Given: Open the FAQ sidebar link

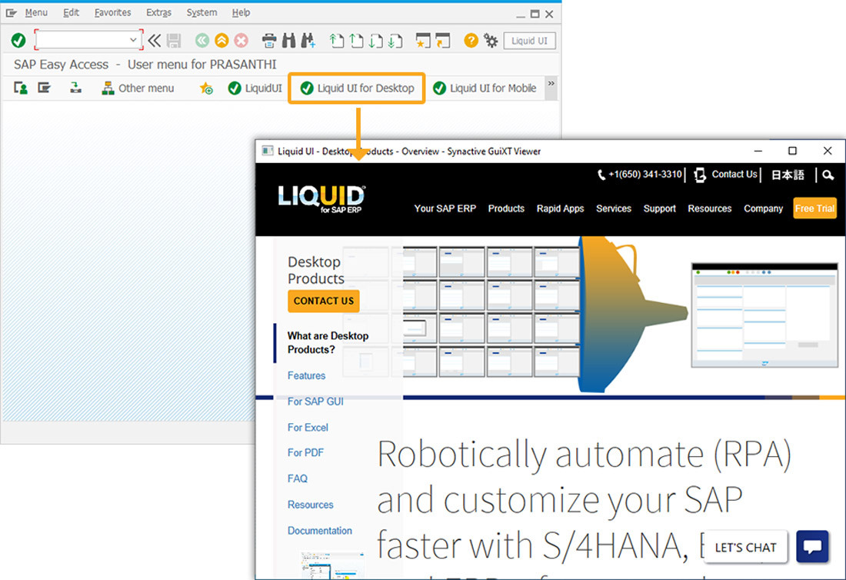Looking at the screenshot, I should click(x=298, y=478).
